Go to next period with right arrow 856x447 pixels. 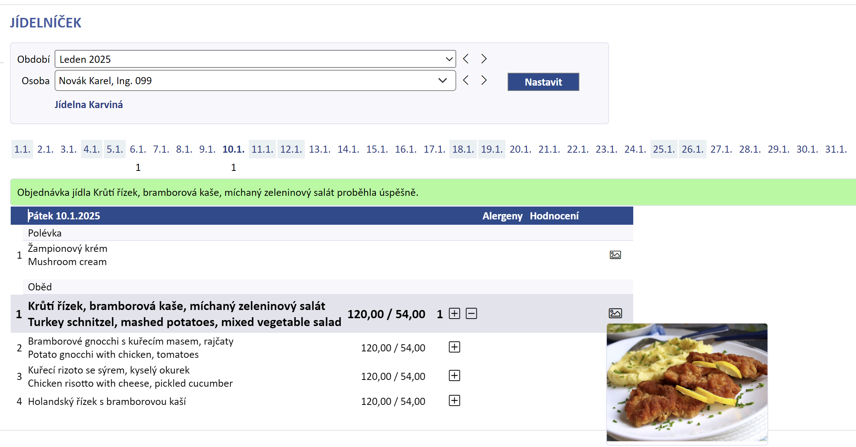click(484, 59)
